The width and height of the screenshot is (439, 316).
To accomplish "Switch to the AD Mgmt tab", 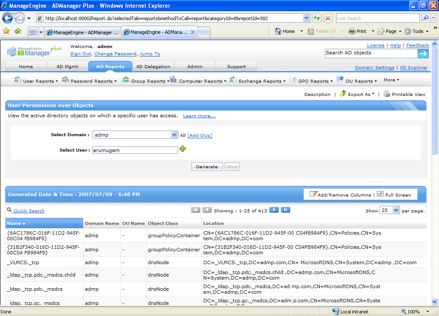I will click(67, 66).
